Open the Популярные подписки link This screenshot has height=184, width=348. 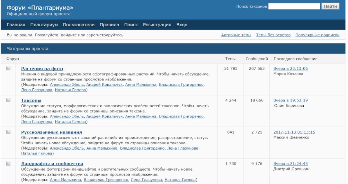click(317, 35)
